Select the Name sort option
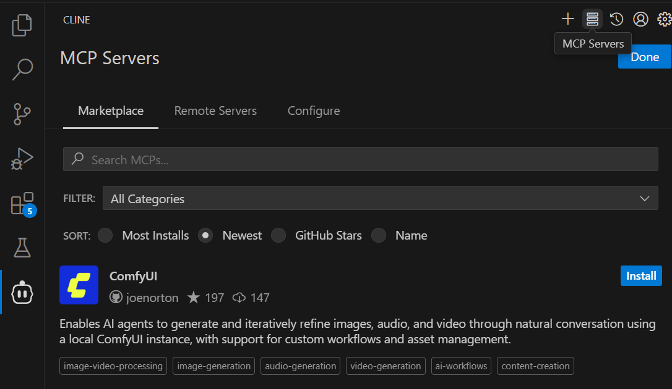Image resolution: width=672 pixels, height=389 pixels. (379, 235)
